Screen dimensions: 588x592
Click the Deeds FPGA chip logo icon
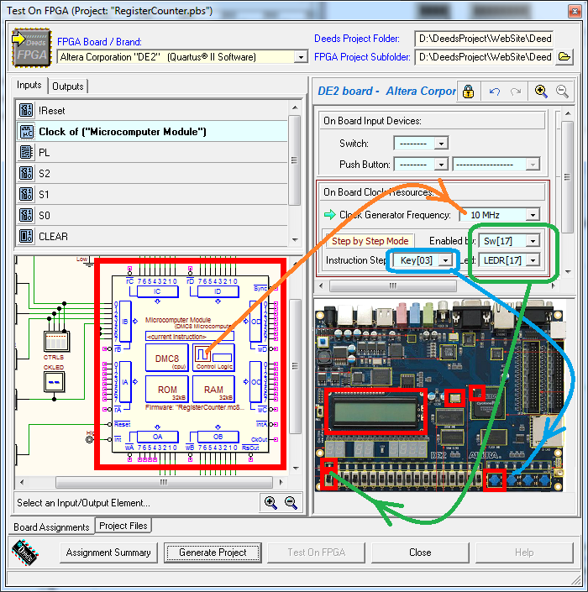(32, 48)
